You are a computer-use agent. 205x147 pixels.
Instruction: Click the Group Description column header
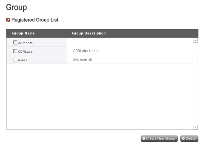coord(89,33)
